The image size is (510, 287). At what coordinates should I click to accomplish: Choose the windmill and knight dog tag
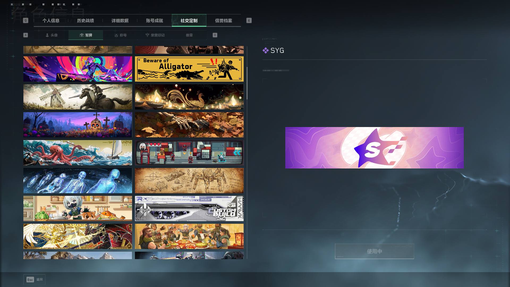(78, 97)
